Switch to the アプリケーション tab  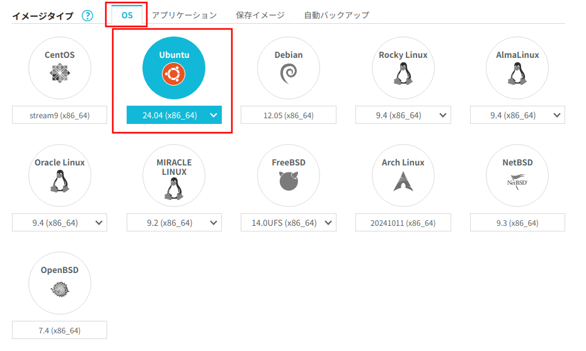(x=184, y=15)
